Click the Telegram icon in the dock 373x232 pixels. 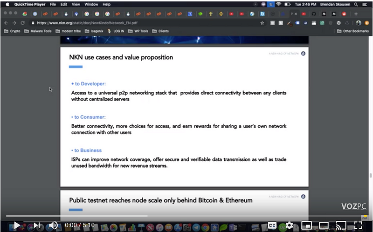(x=196, y=227)
